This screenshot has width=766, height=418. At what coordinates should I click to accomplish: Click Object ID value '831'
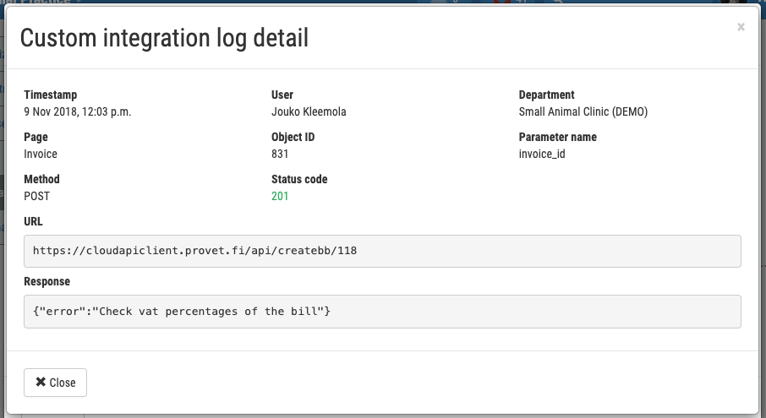(280, 155)
